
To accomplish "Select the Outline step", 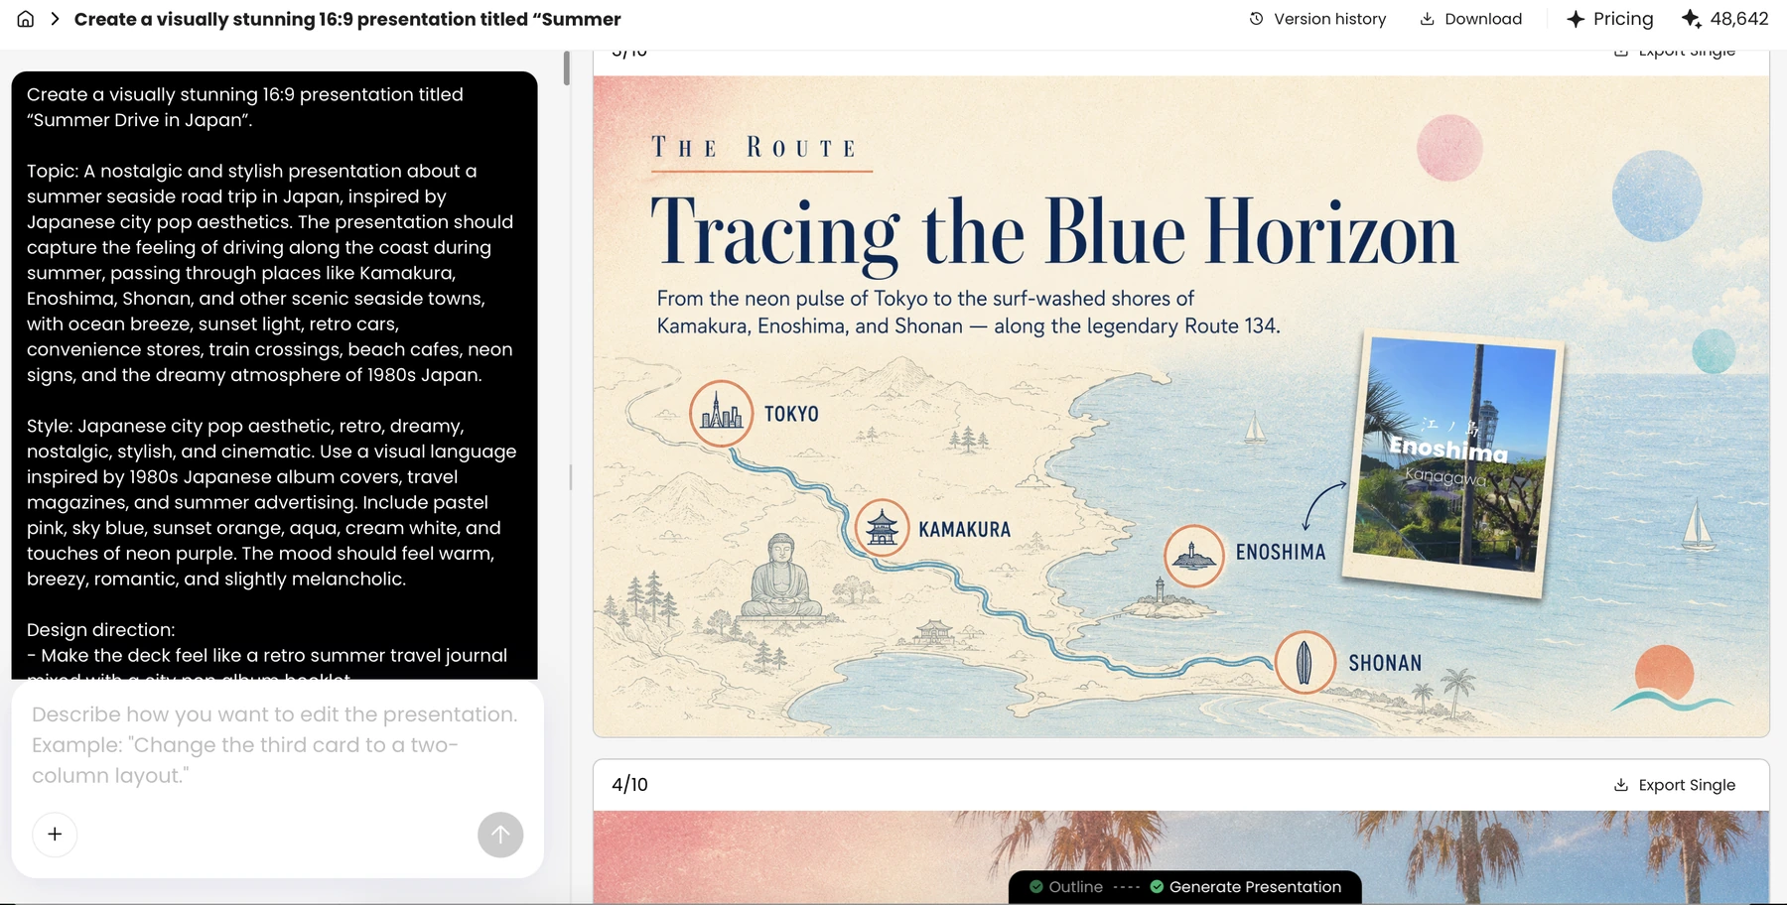I will (1066, 887).
